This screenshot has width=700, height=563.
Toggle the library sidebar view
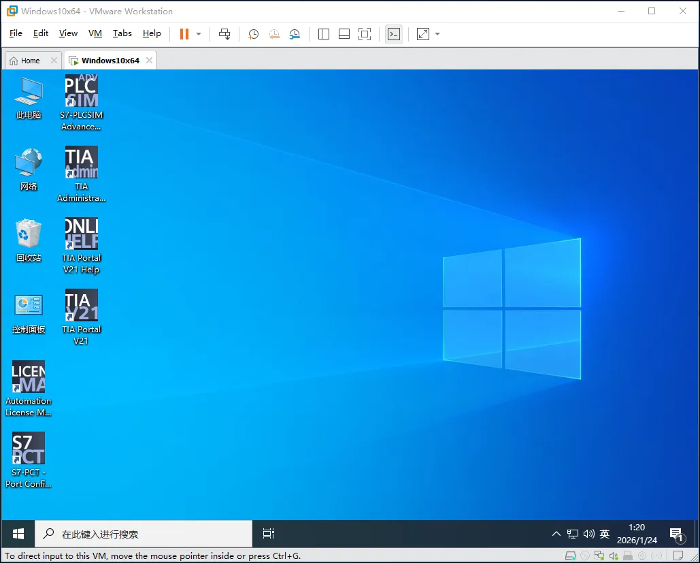(x=324, y=34)
